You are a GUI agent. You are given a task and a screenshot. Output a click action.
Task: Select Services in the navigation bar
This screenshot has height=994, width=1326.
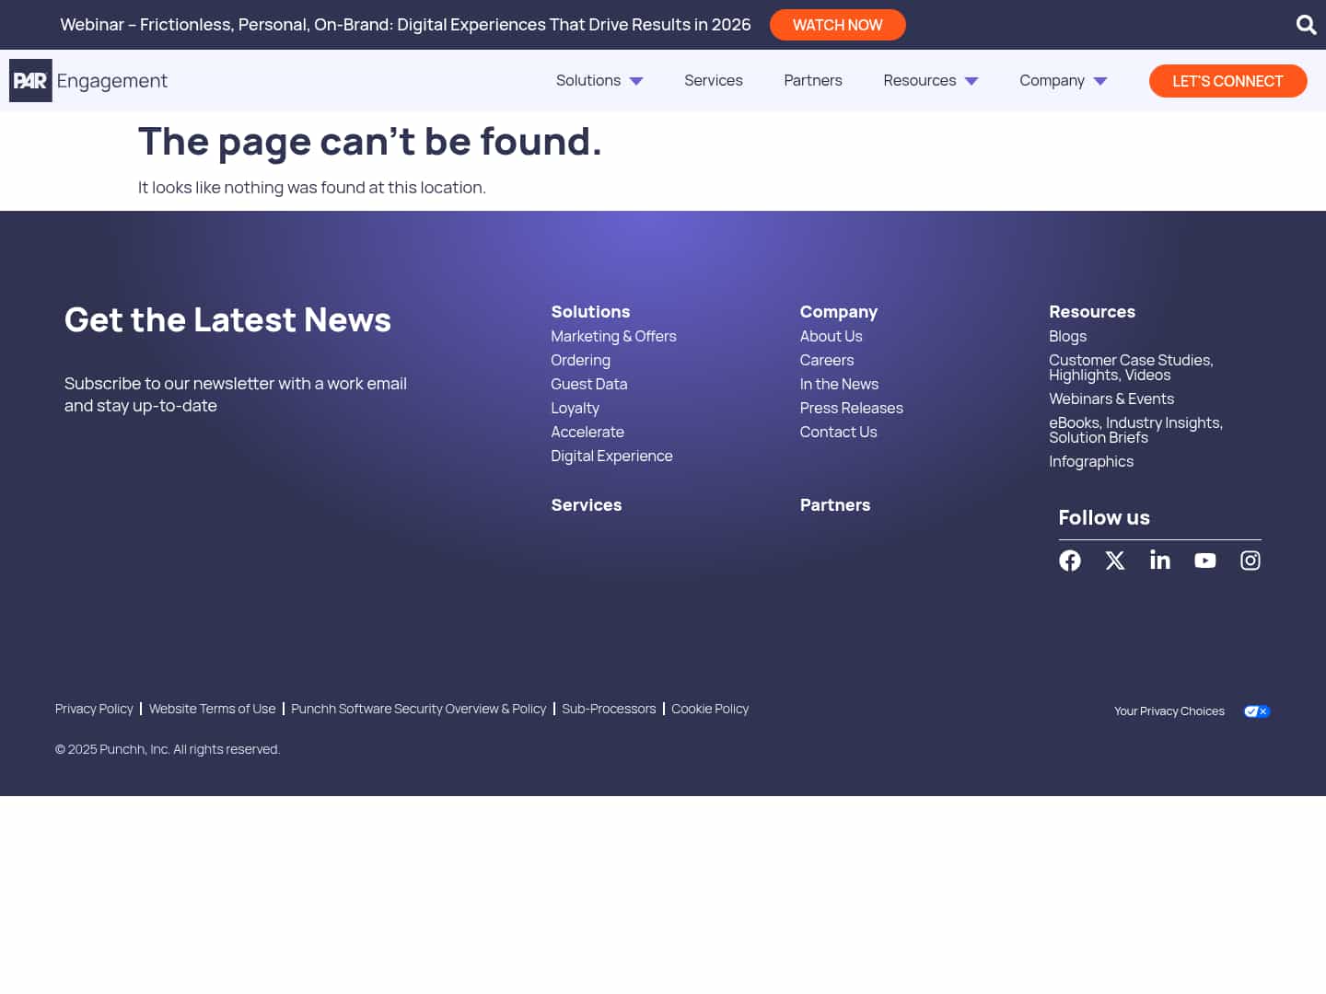[713, 81]
